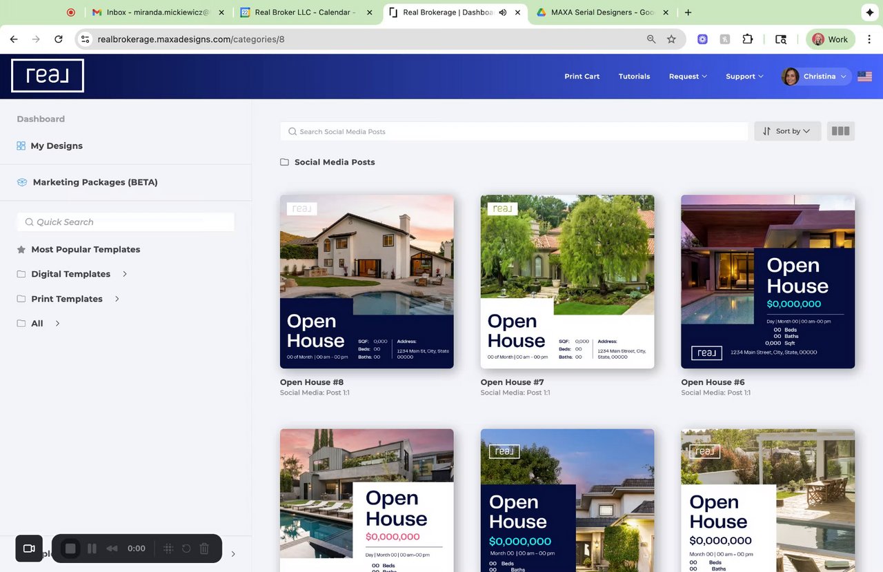Open the Support dropdown menu
This screenshot has height=572, width=883.
click(744, 77)
